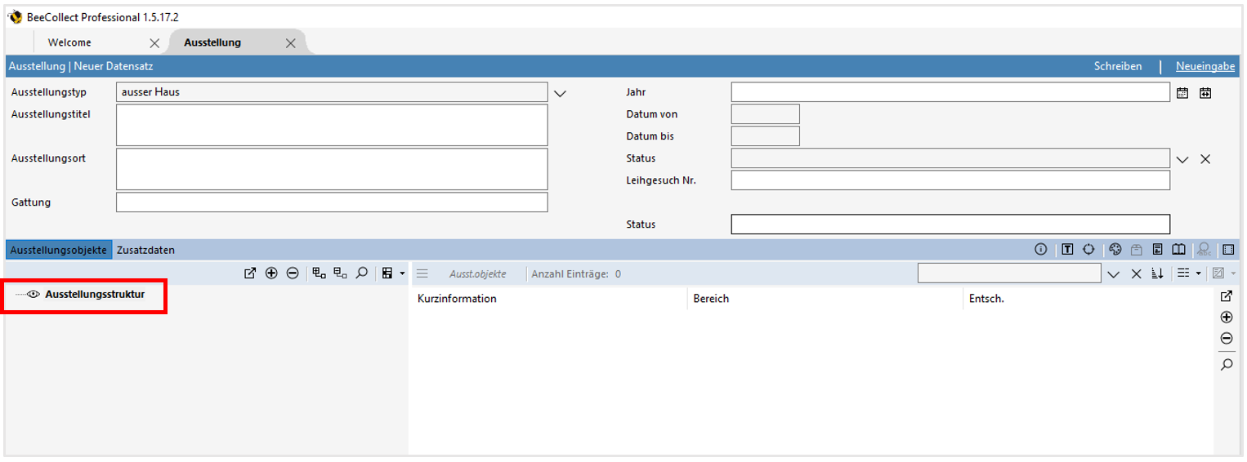The width and height of the screenshot is (1247, 462).
Task: Clear the Status field with the X
Action: (x=1205, y=159)
